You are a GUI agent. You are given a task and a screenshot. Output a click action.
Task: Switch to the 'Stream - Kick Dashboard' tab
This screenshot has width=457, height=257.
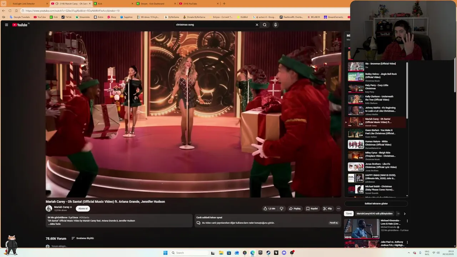coord(155,4)
